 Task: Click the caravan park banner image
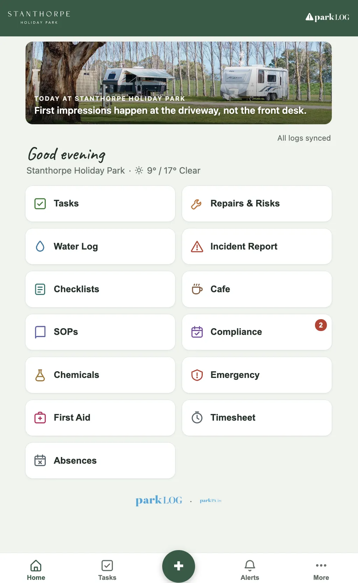point(179,83)
